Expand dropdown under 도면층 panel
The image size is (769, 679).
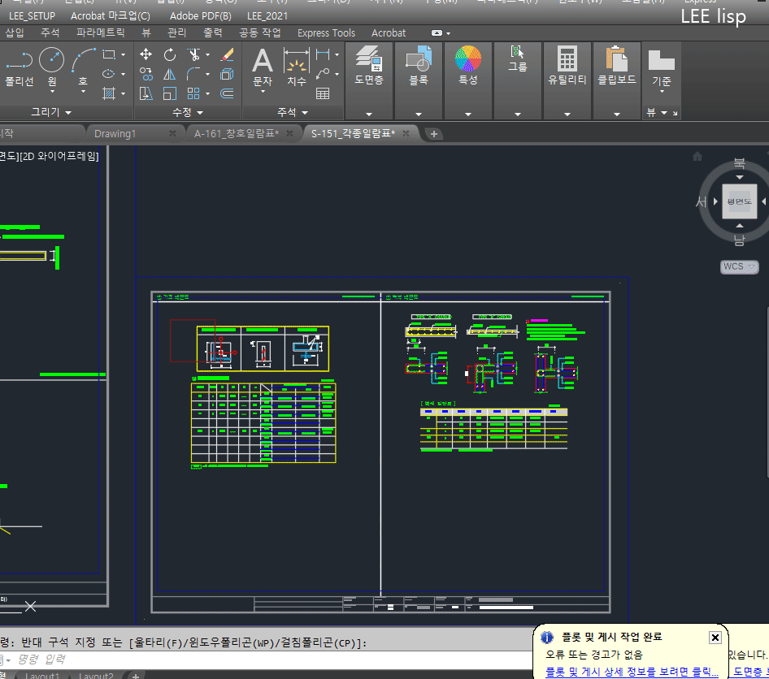[369, 114]
